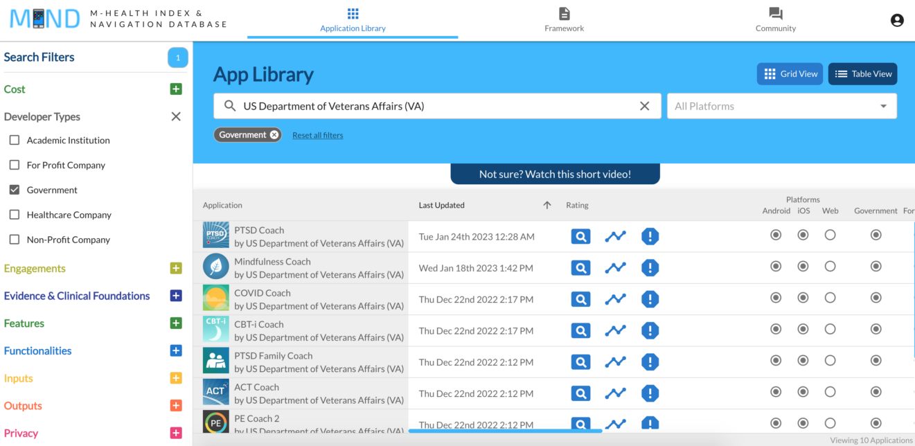Expand the Outputs filter section
This screenshot has width=915, height=446.
click(x=176, y=406)
